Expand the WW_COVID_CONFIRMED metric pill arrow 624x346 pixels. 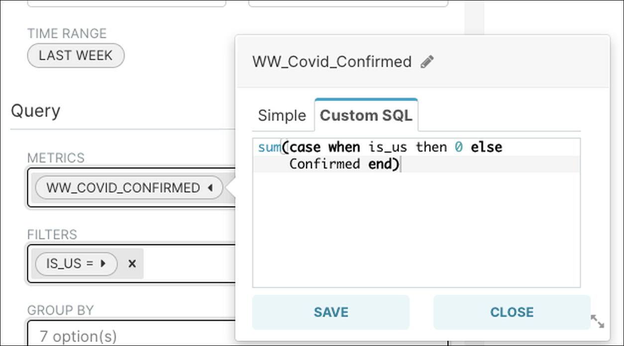click(x=210, y=188)
